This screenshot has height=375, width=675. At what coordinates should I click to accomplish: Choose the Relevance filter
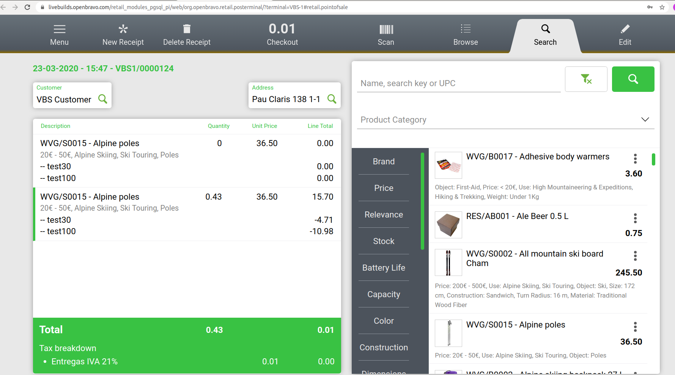pyautogui.click(x=384, y=214)
